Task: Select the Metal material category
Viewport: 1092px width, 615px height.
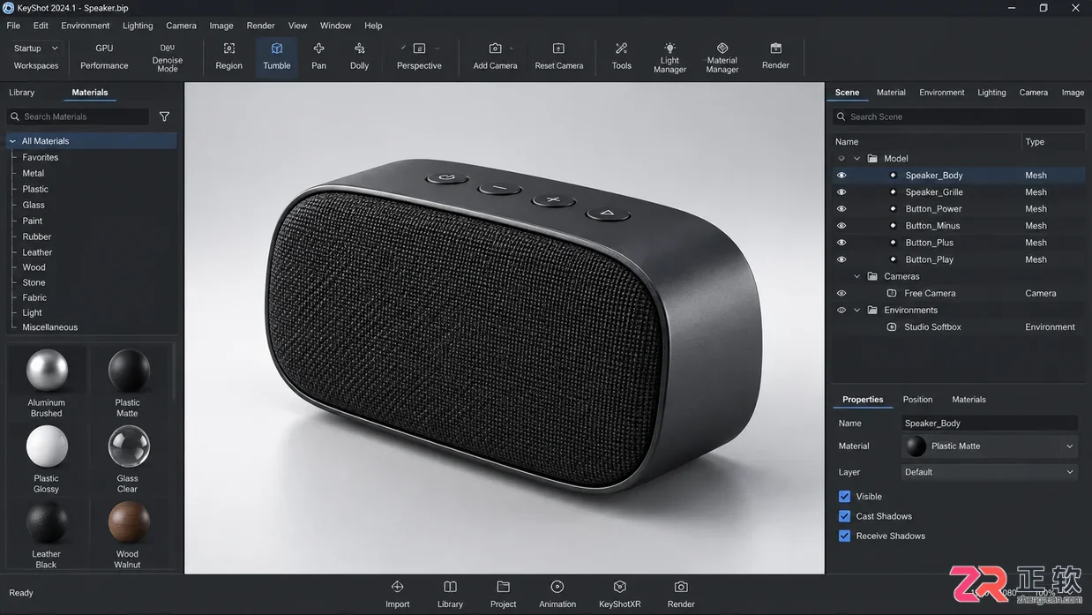Action: [x=34, y=174]
